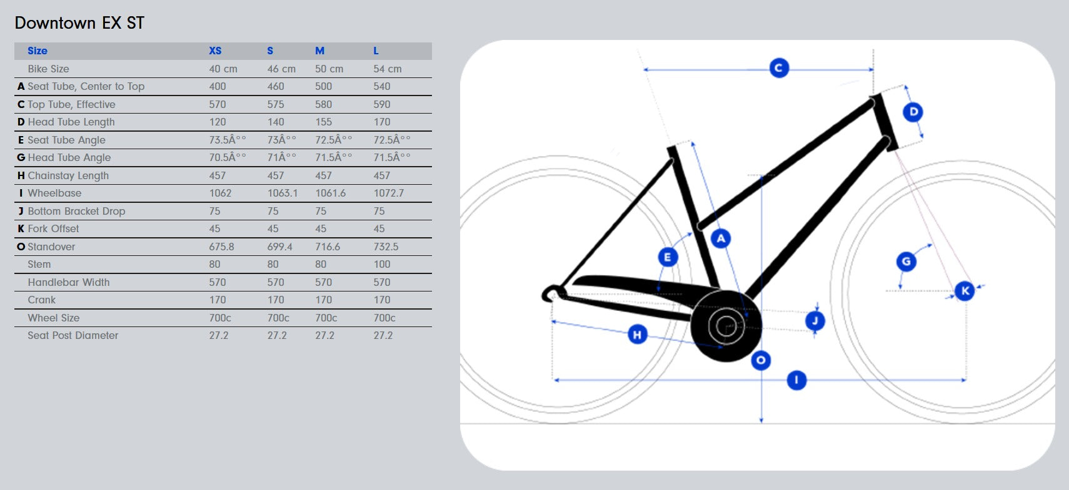Select the H chainstay marker
Viewport: 1069px width, 490px height.
pos(637,335)
